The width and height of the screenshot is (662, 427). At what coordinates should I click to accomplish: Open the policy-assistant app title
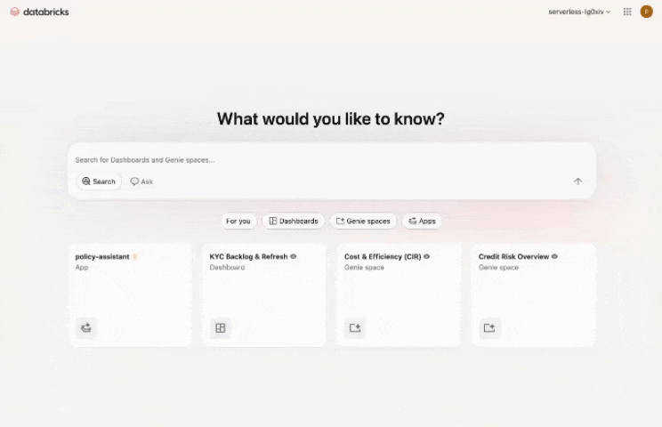[102, 256]
